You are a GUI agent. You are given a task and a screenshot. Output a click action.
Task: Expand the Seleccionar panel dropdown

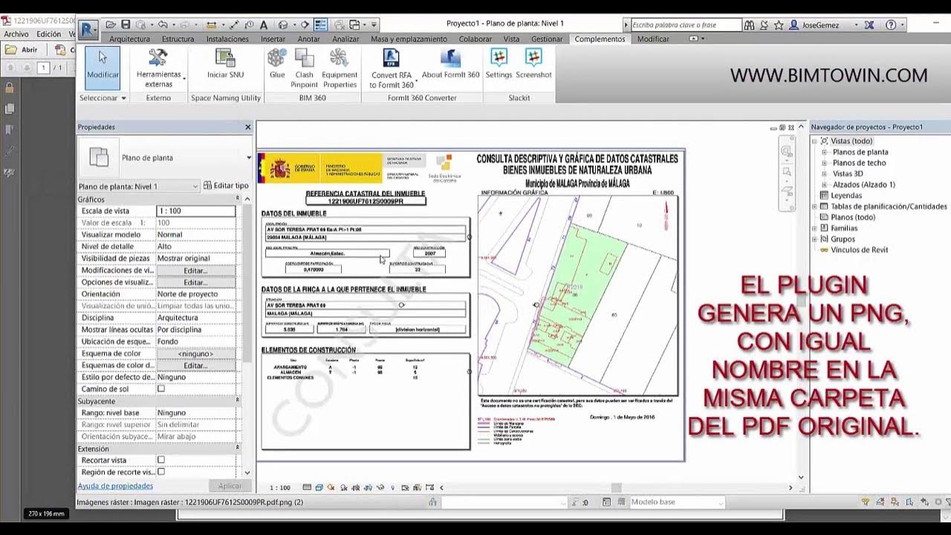coord(103,98)
